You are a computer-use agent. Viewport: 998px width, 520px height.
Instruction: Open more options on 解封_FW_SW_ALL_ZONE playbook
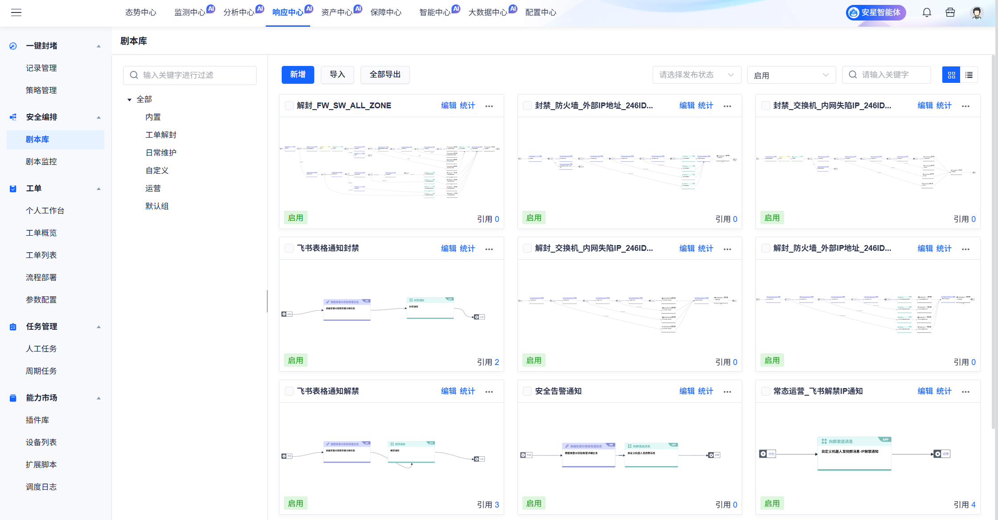[x=489, y=106]
